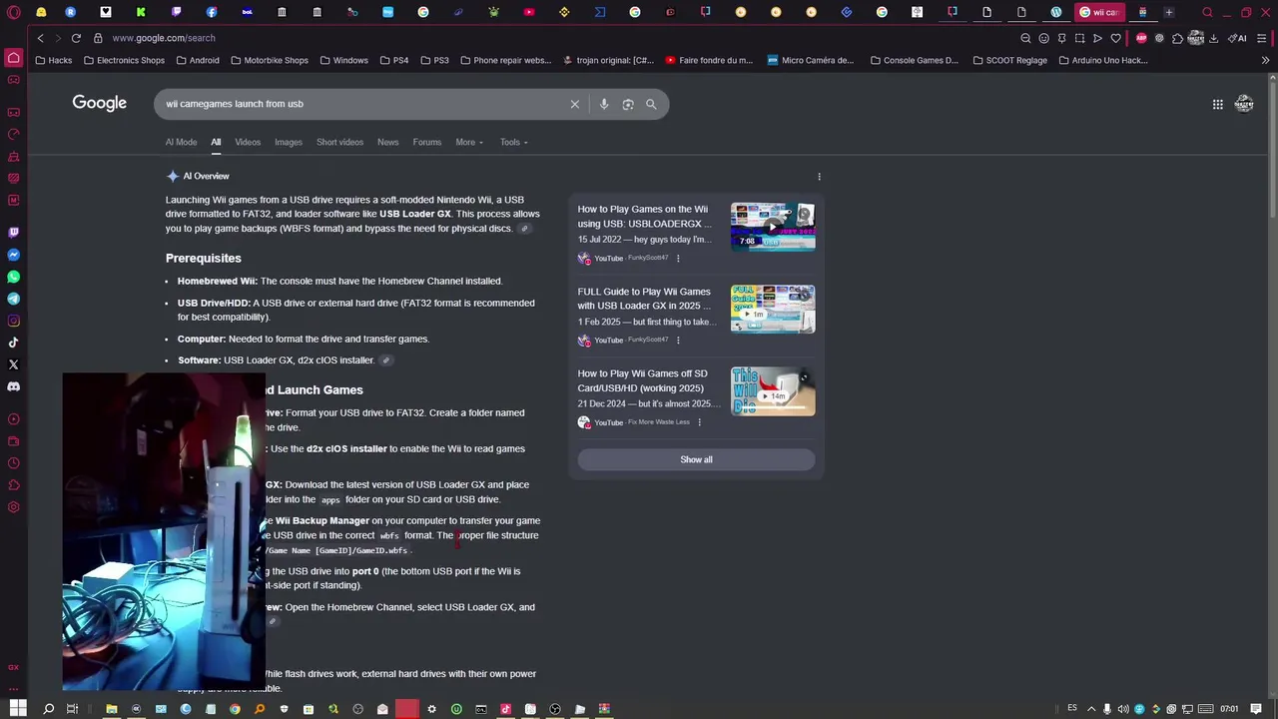
Task: Open the Electronics Shops bookmark folder
Action: pos(125,60)
